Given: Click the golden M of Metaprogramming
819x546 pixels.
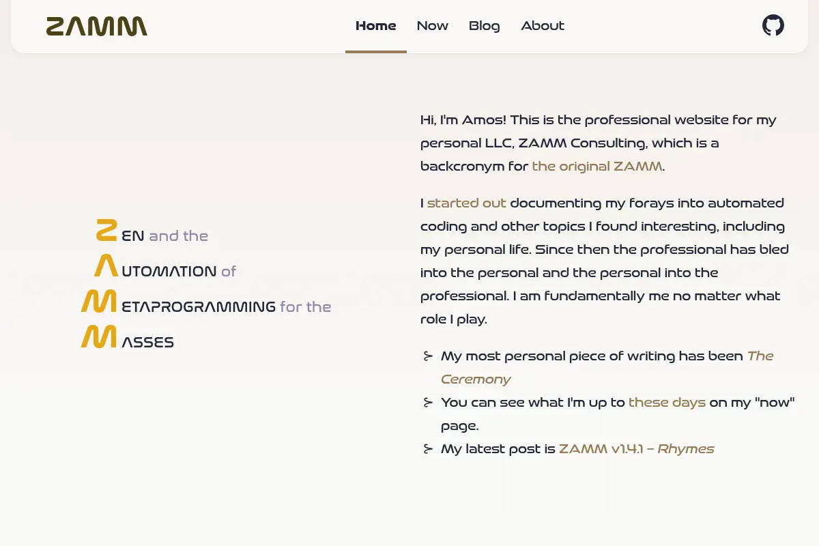Looking at the screenshot, I should (100, 301).
